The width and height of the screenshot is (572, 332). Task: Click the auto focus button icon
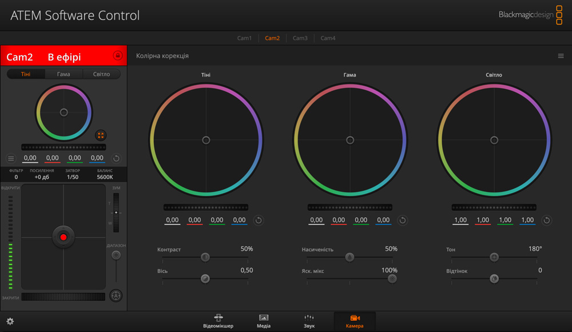pos(116,295)
